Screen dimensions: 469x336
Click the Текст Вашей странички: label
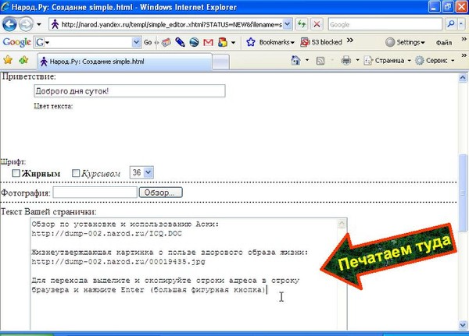(x=48, y=212)
